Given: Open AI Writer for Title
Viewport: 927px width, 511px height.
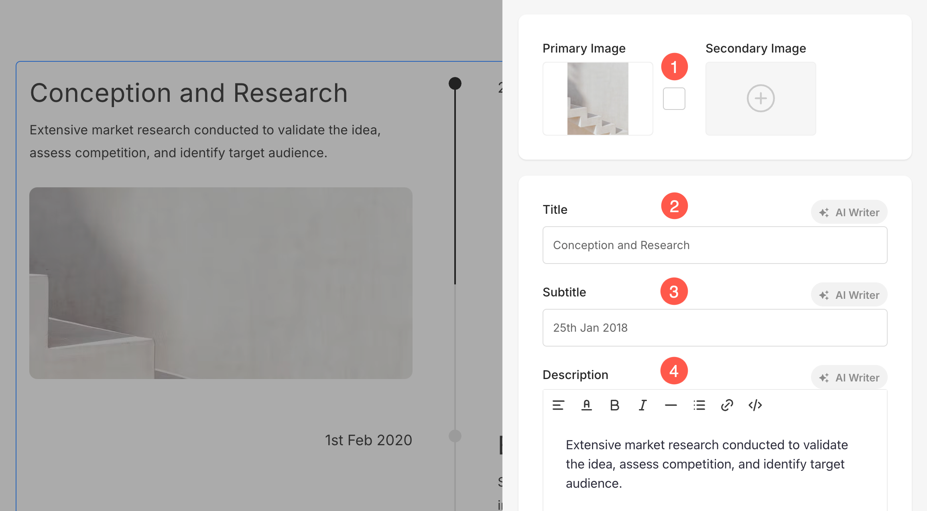Looking at the screenshot, I should (849, 212).
